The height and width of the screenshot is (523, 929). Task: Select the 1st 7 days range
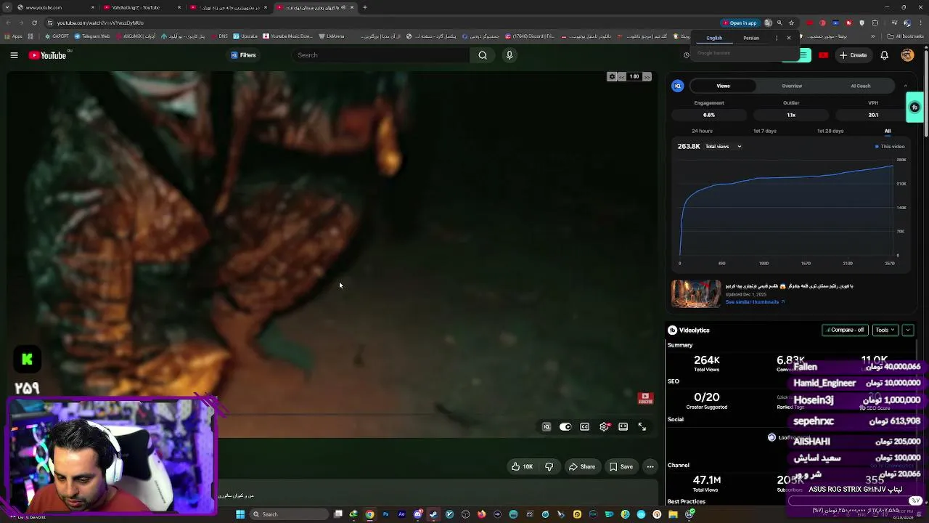point(765,131)
